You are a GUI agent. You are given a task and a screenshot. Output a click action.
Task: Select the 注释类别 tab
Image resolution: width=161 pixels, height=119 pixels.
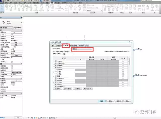[x=66, y=45]
